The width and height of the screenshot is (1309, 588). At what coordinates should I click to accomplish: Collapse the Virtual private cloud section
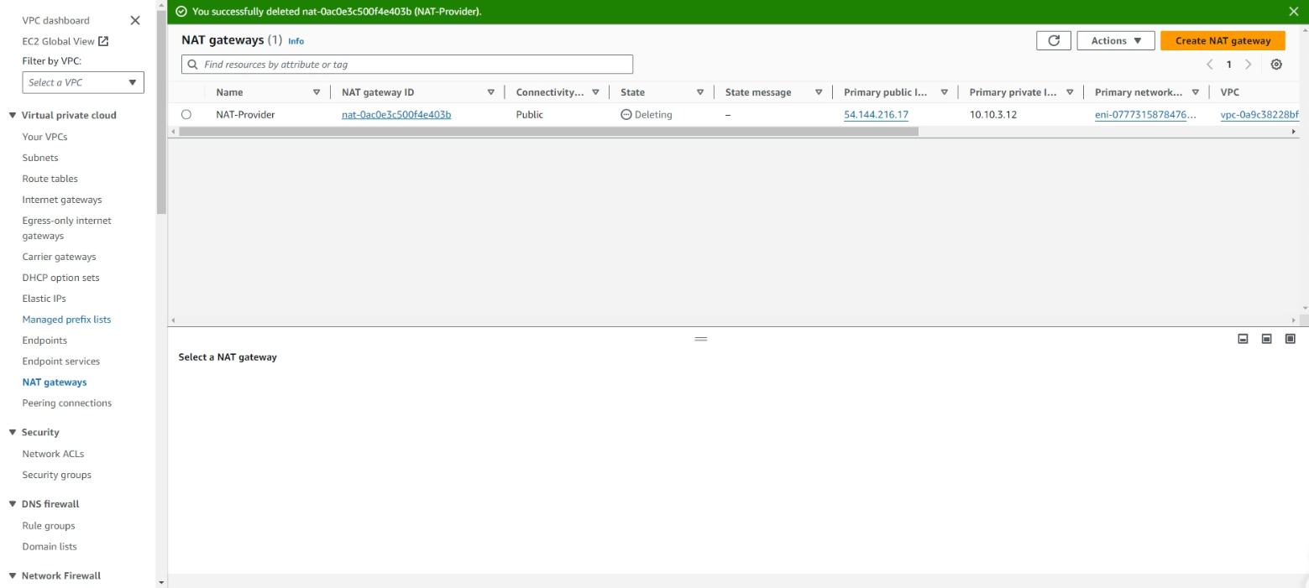[13, 116]
